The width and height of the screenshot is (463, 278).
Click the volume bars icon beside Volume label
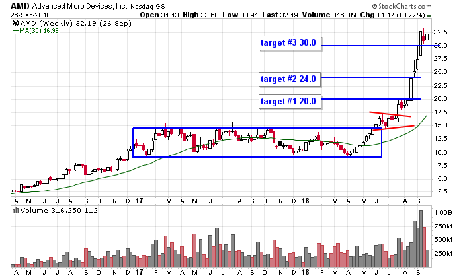tap(15, 210)
